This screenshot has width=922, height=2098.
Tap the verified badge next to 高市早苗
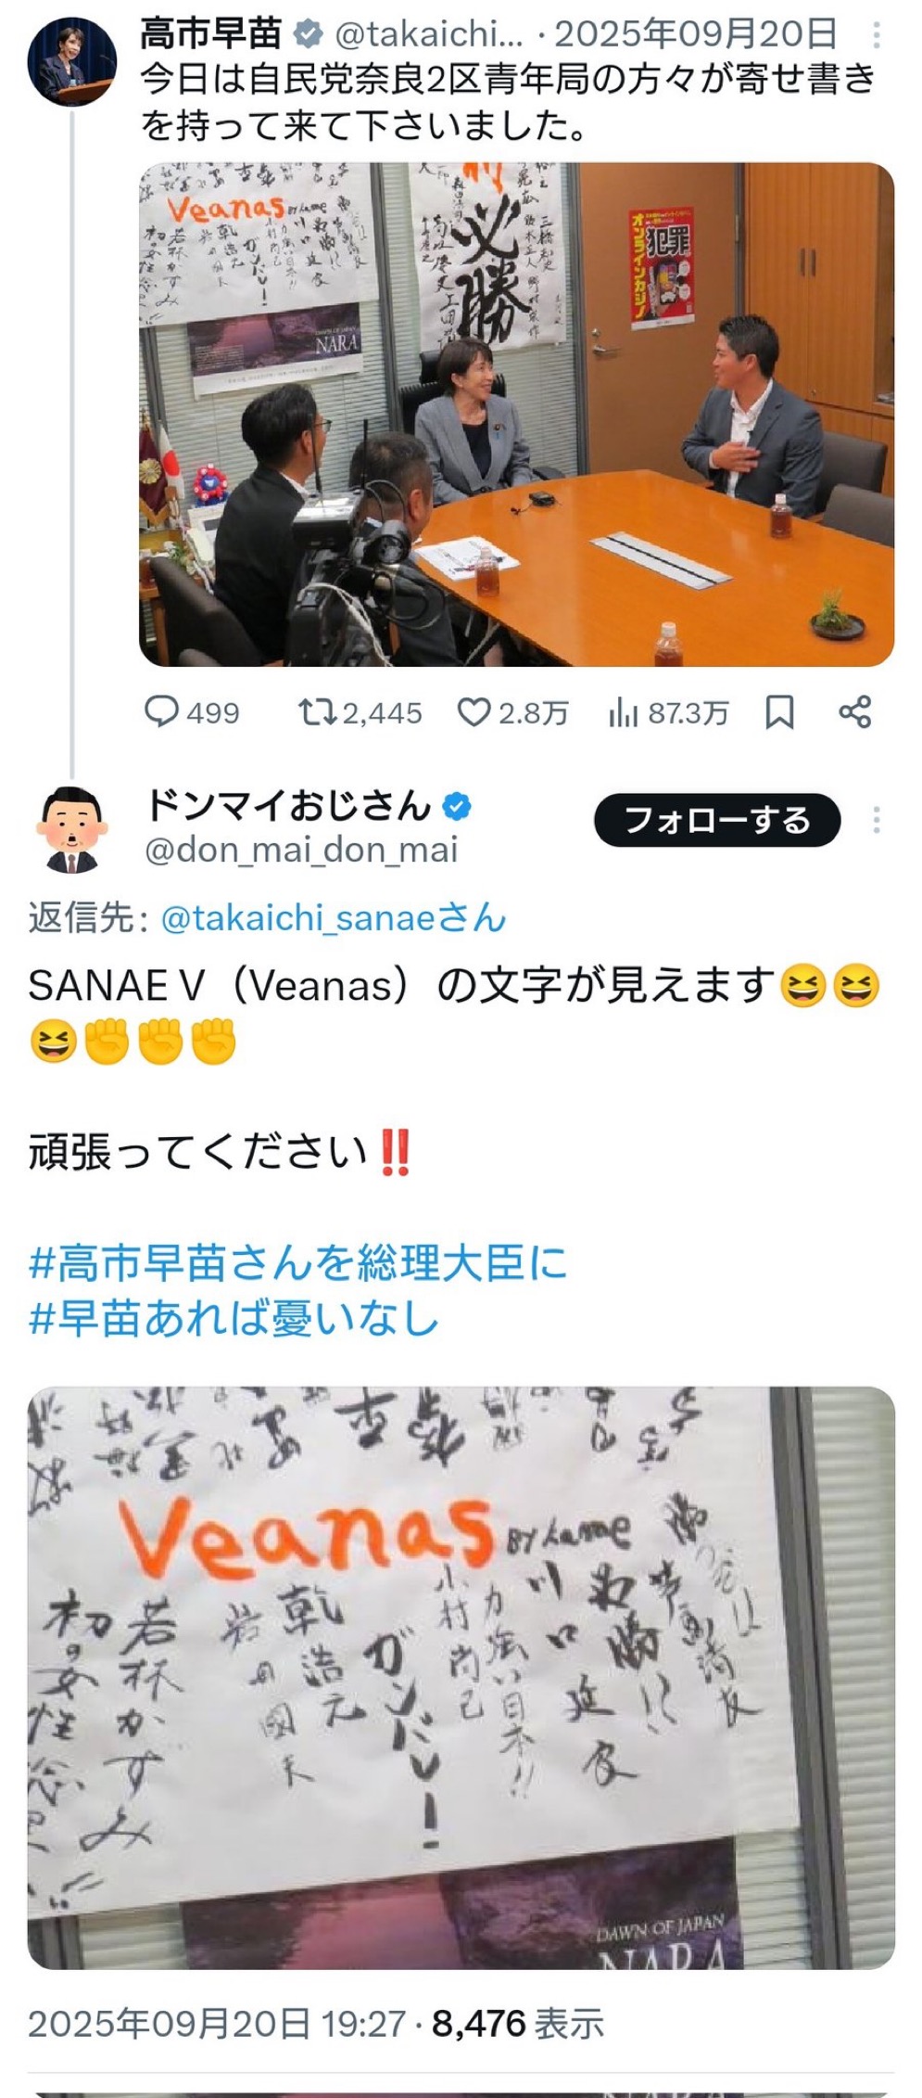[308, 35]
